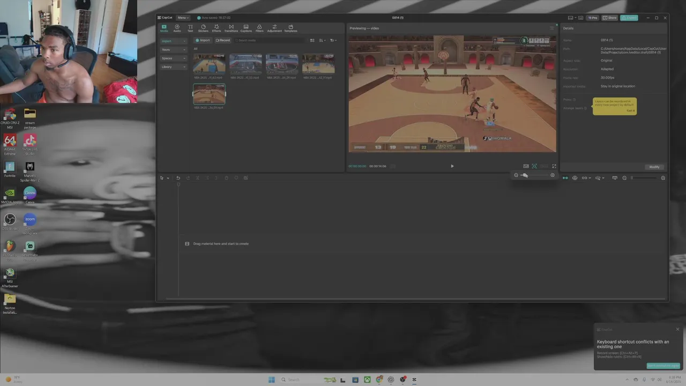Expand the Spaces sidebar section

tap(173, 58)
